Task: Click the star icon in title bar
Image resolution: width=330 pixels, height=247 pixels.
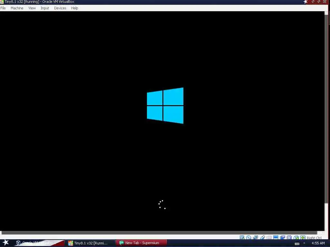Action: [x=306, y=2]
